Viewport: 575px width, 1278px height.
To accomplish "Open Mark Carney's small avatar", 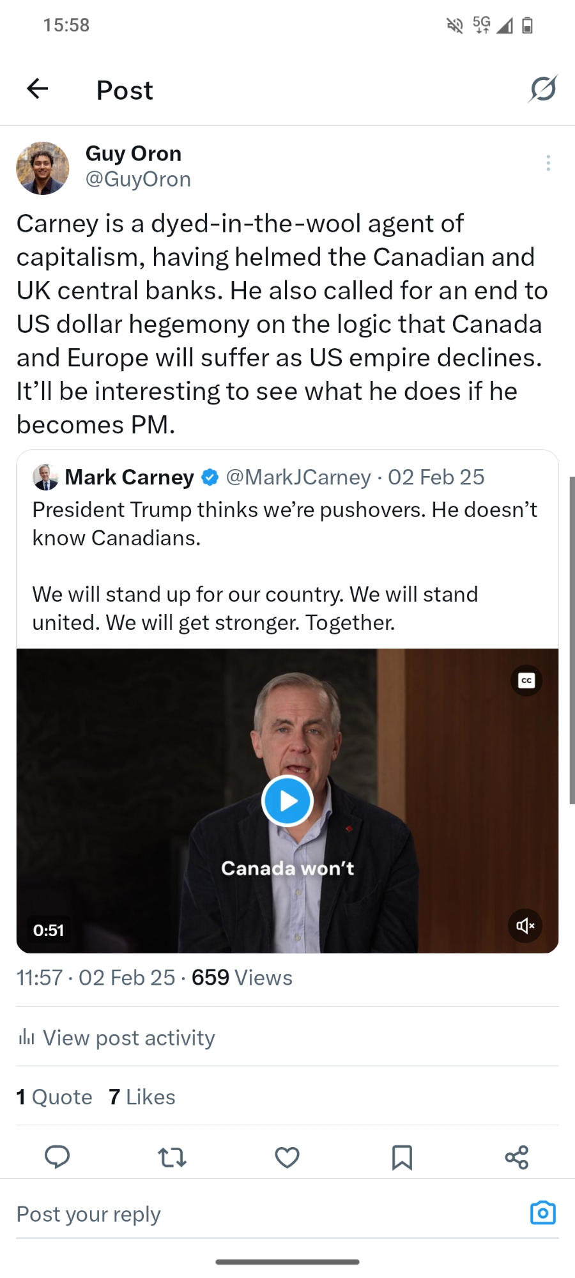I will click(x=45, y=477).
